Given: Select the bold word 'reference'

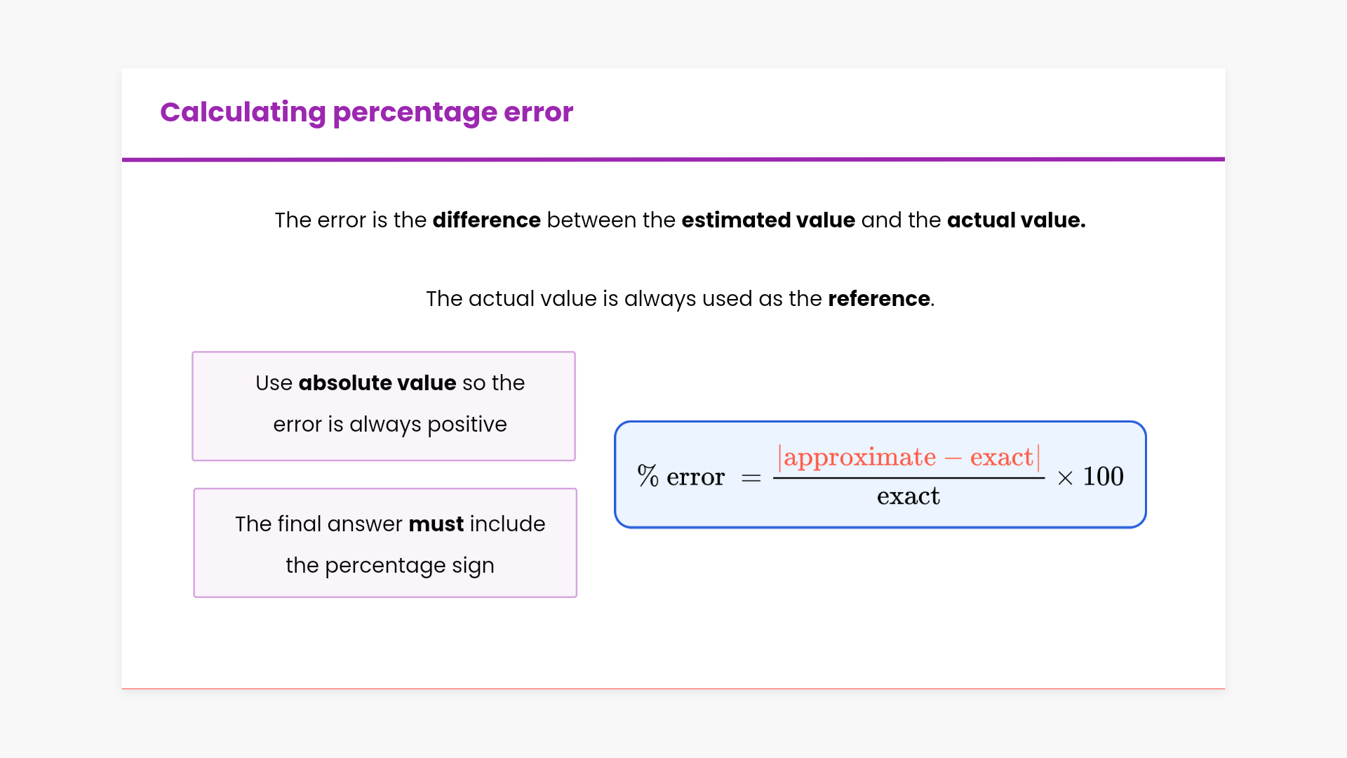Looking at the screenshot, I should point(879,299).
